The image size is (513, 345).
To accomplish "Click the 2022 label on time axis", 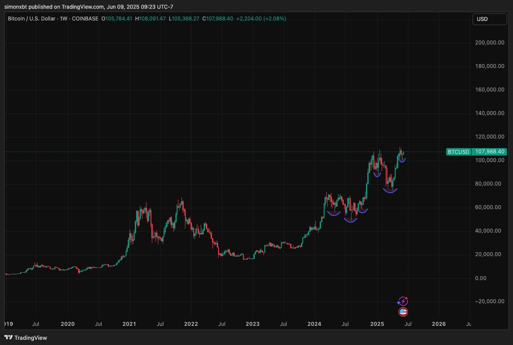I will [x=191, y=324].
